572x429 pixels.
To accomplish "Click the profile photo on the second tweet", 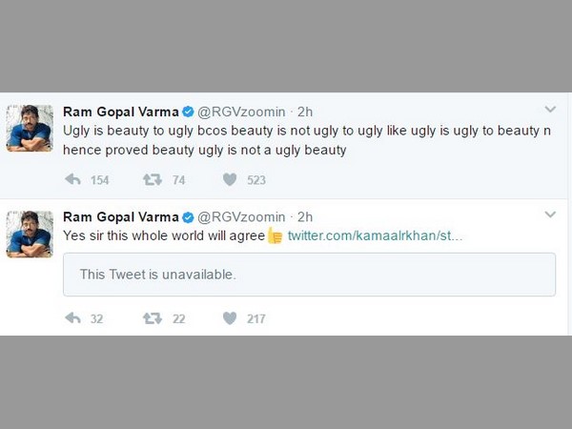I will pos(30,234).
